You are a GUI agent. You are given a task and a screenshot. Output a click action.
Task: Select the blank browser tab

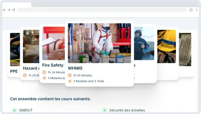17,5
